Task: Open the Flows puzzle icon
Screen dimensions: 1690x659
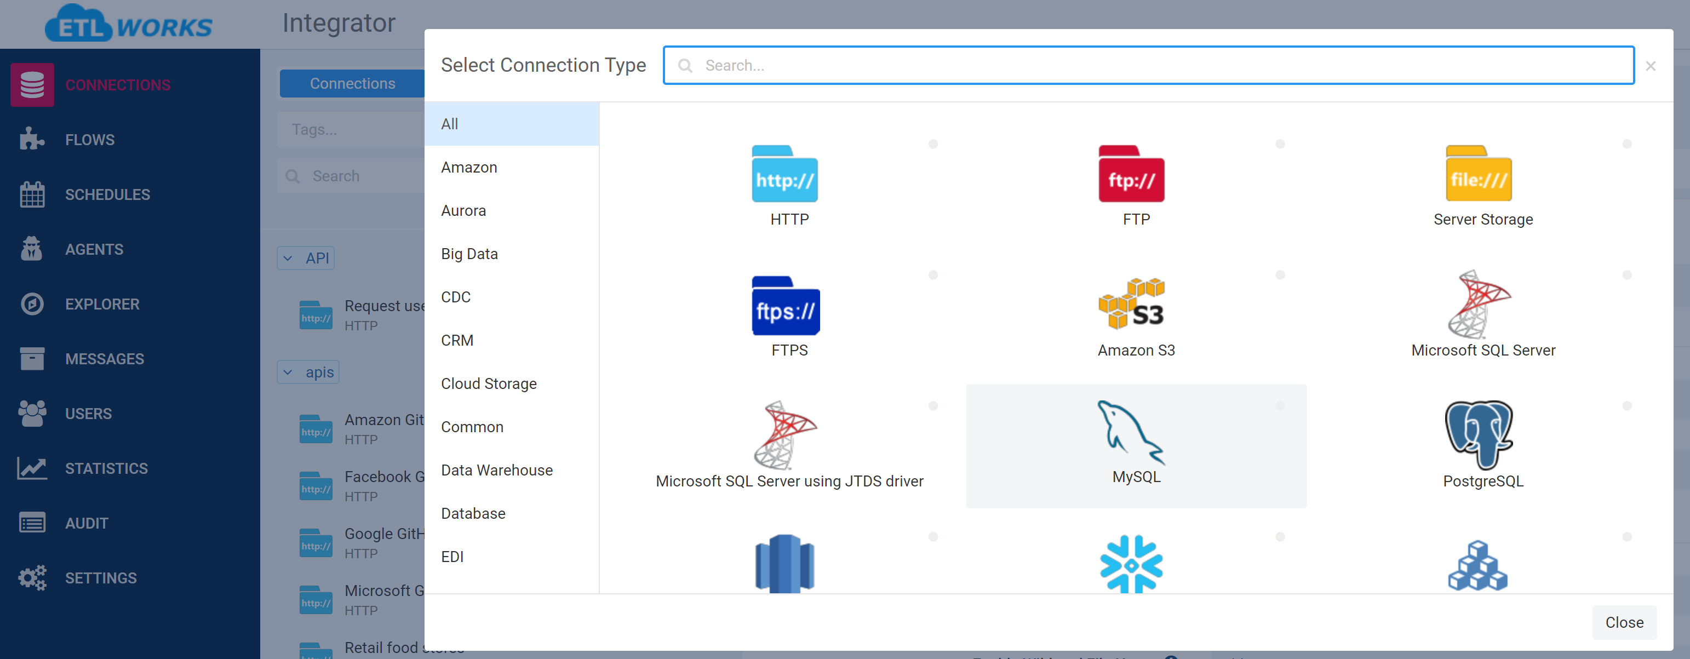Action: tap(31, 140)
